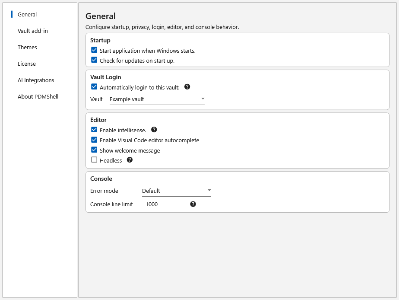Open the Vault dropdown showing Example vault
Screen dimensions: 399x300
(x=157, y=99)
